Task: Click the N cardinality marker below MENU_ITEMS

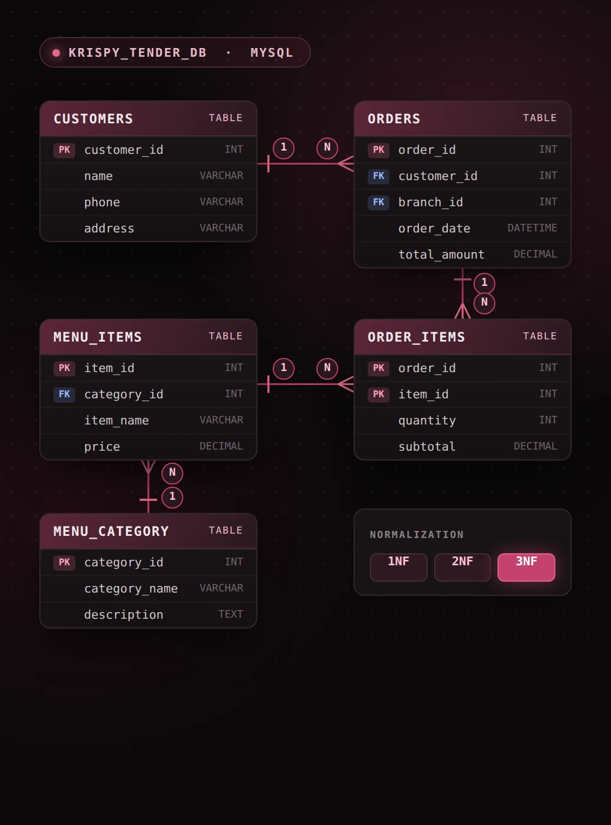Action: 172,473
